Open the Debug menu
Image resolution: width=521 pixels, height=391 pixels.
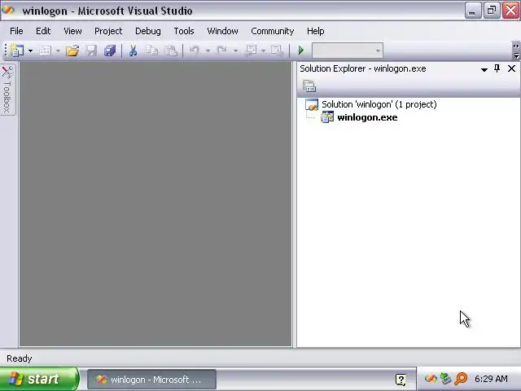(148, 31)
